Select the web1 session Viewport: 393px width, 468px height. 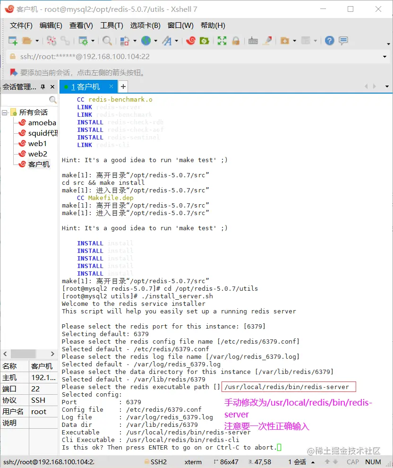tap(37, 144)
